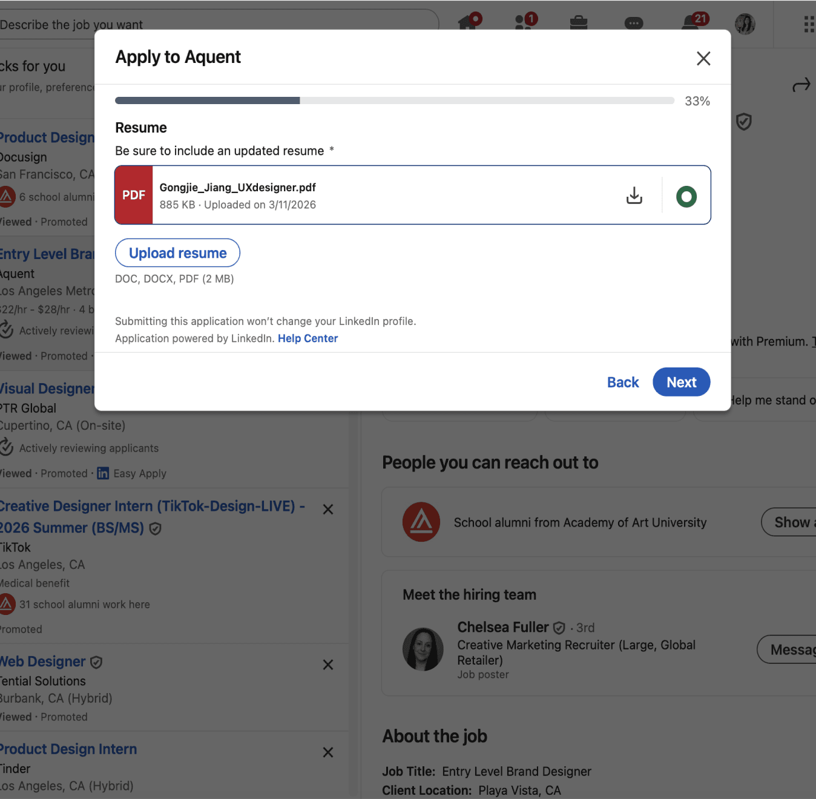Open the Web Designer job listing
This screenshot has height=799, width=816.
pos(42,662)
